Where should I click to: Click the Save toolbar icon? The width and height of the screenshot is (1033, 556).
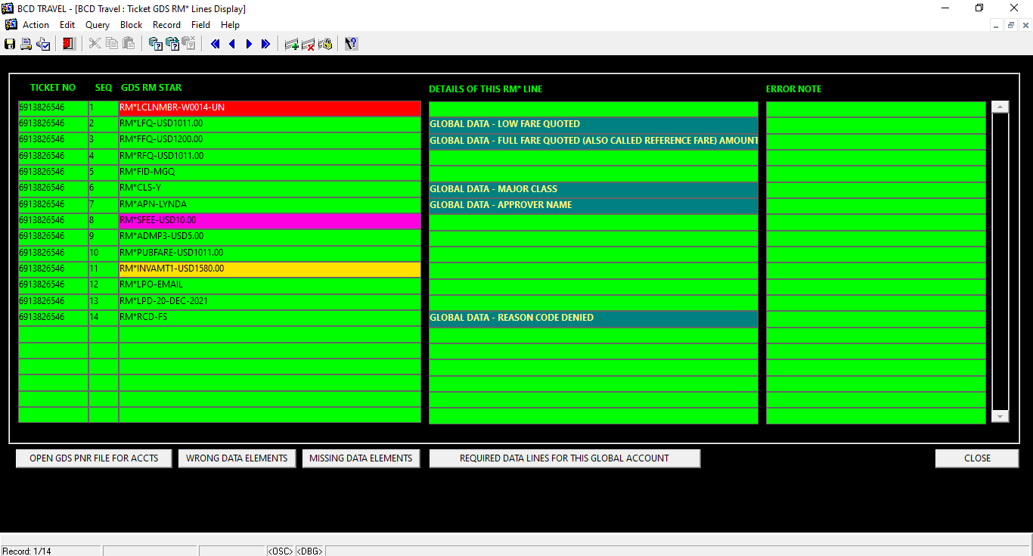coord(10,44)
